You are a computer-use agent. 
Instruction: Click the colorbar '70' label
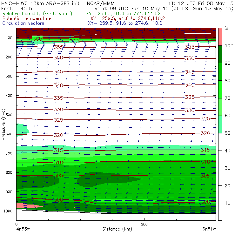tap(227, 98)
